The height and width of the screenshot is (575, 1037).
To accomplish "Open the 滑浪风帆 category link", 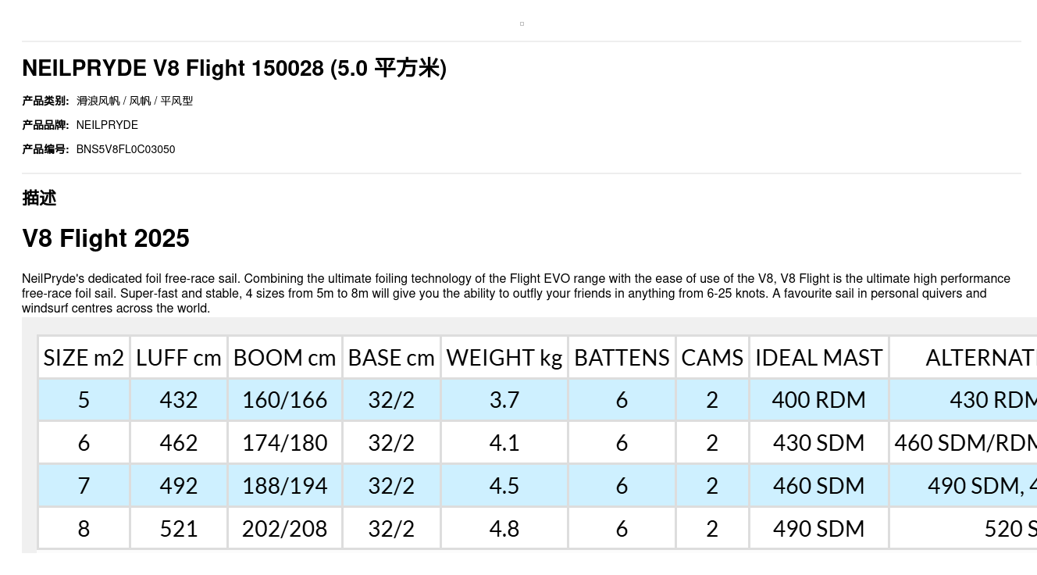I will coord(98,101).
